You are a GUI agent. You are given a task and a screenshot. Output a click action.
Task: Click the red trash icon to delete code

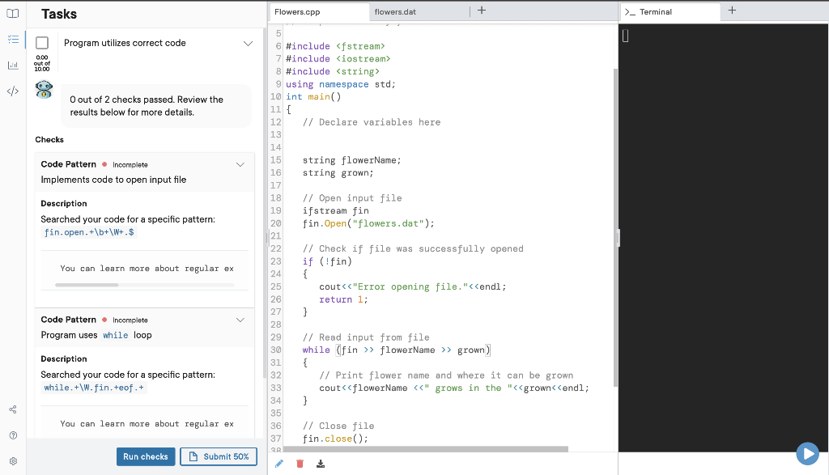click(x=300, y=463)
